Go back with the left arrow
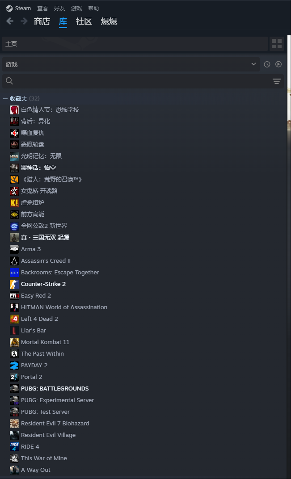Image resolution: width=291 pixels, height=479 pixels. pyautogui.click(x=10, y=21)
